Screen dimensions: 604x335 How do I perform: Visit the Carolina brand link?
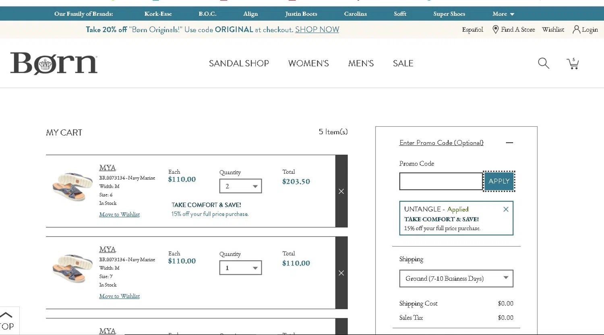click(355, 14)
